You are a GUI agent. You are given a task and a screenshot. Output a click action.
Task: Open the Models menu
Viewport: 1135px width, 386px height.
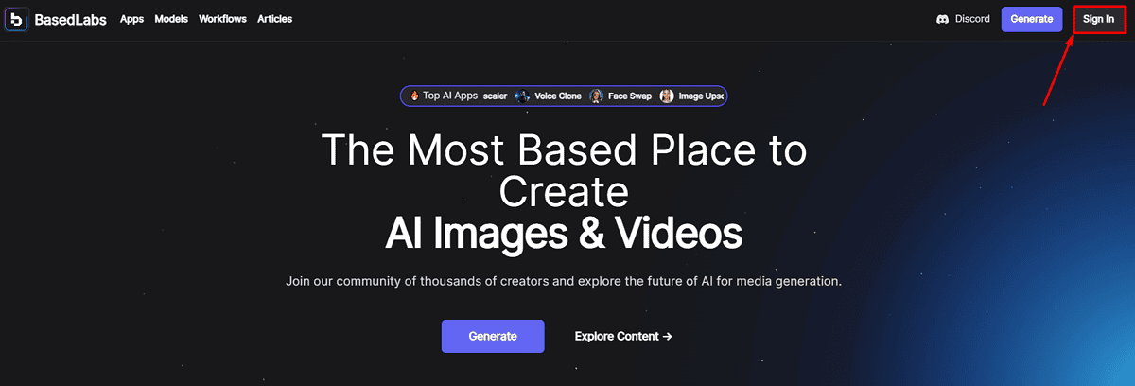(171, 19)
